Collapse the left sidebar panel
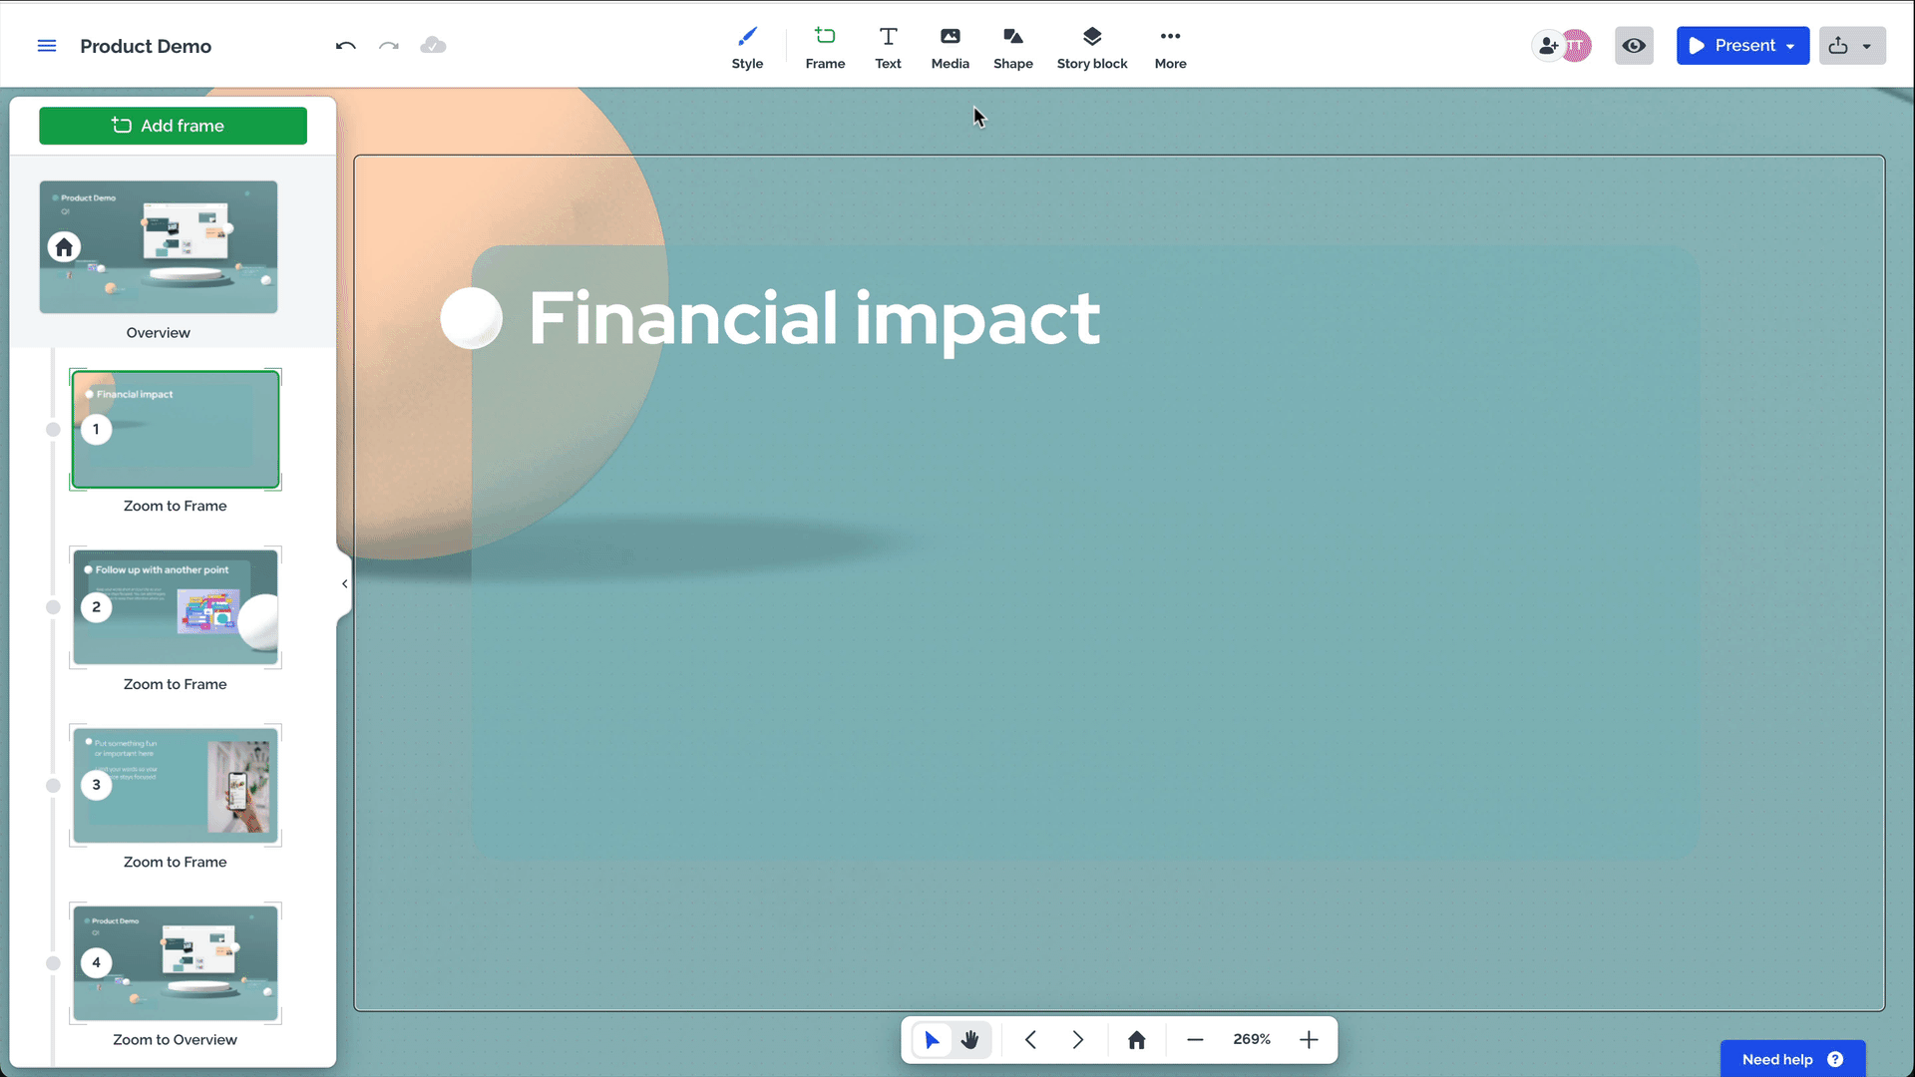Image resolution: width=1915 pixels, height=1077 pixels. click(x=344, y=583)
